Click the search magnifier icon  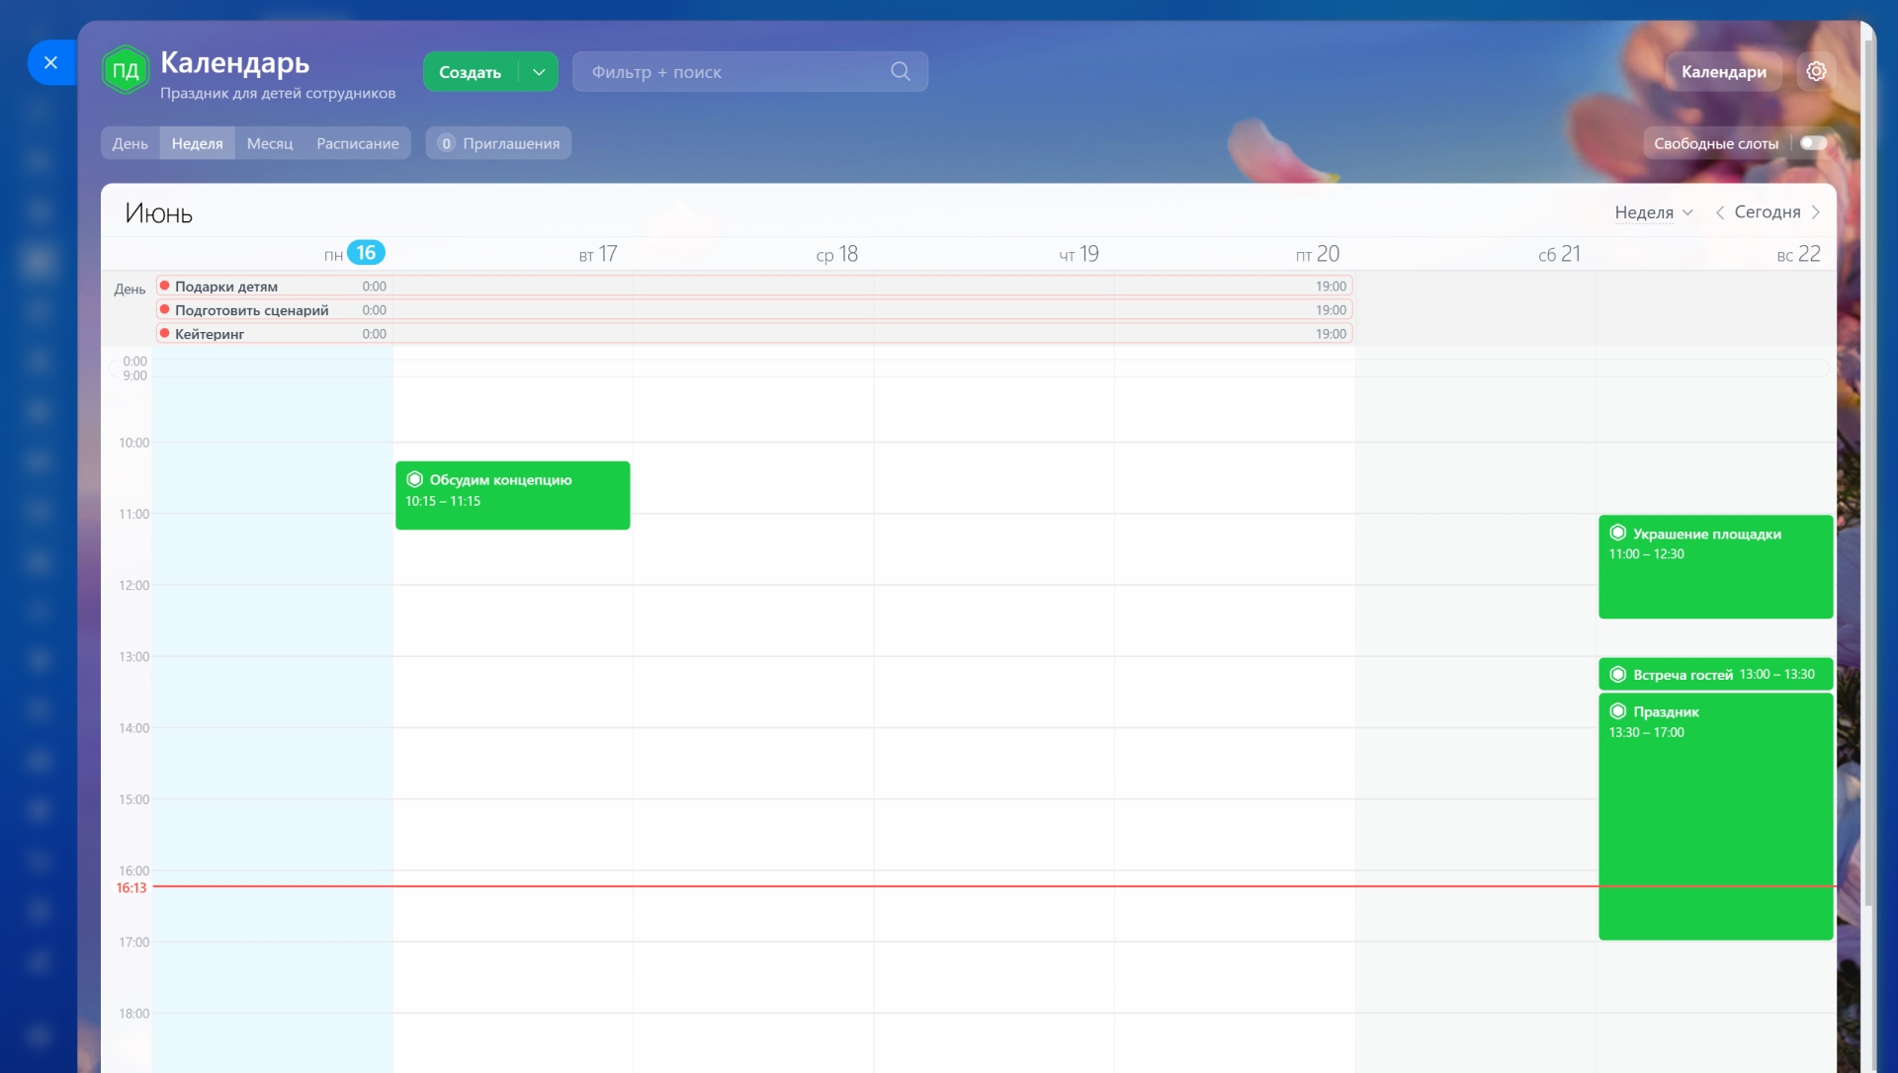[901, 71]
